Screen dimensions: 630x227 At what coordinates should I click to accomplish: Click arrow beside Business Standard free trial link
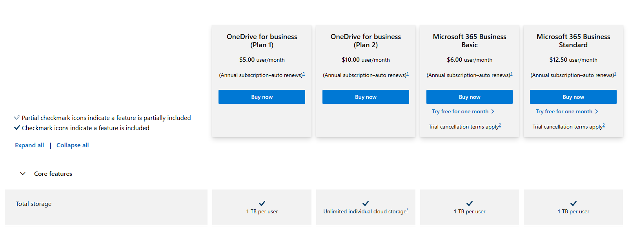(597, 112)
